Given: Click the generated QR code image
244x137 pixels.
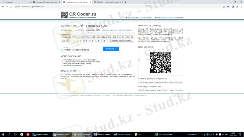Looking at the screenshot, I should tap(160, 62).
